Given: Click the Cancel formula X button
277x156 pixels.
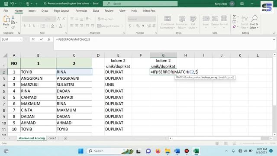Looking at the screenshot, I should pyautogui.click(x=33, y=39).
